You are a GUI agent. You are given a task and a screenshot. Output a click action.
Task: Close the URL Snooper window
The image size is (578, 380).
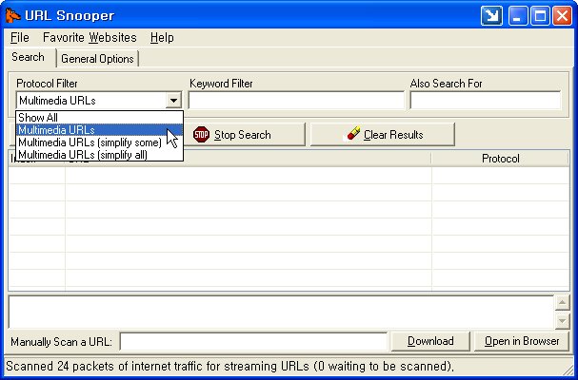click(562, 16)
